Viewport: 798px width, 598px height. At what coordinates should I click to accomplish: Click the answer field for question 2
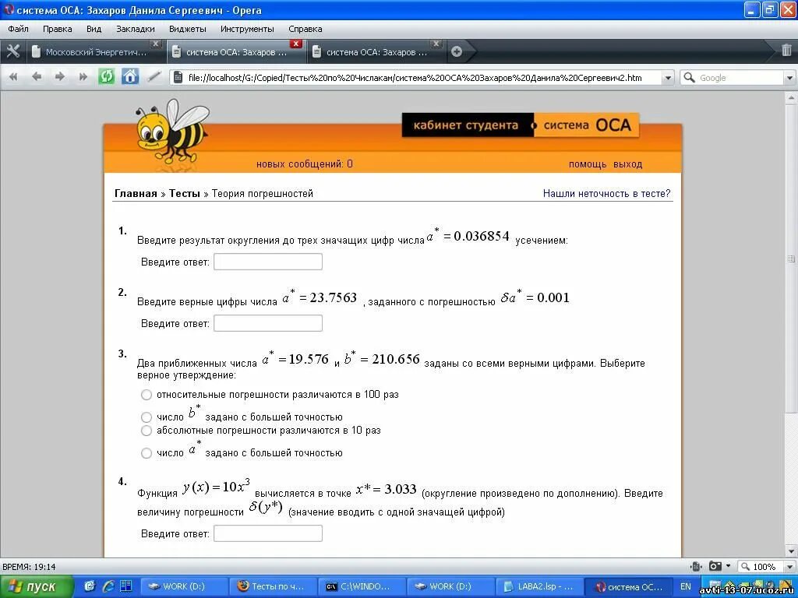coord(268,323)
